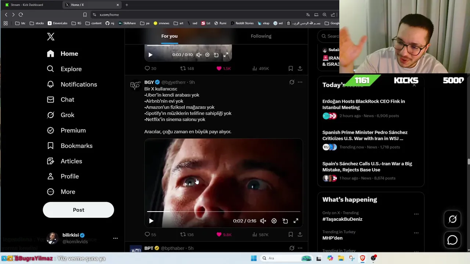Unlike the post with 1.5K likes
Viewport: 470px width, 264px height.
coord(223,68)
